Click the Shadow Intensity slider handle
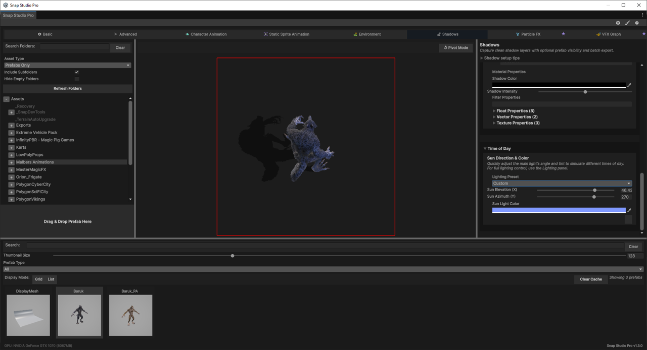Viewport: 647px width, 350px height. click(x=585, y=92)
